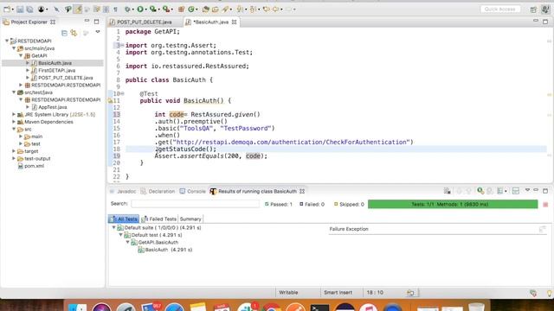Click the Coverage run icon

pos(152,10)
